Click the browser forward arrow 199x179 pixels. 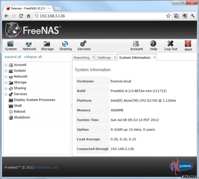pos(14,16)
